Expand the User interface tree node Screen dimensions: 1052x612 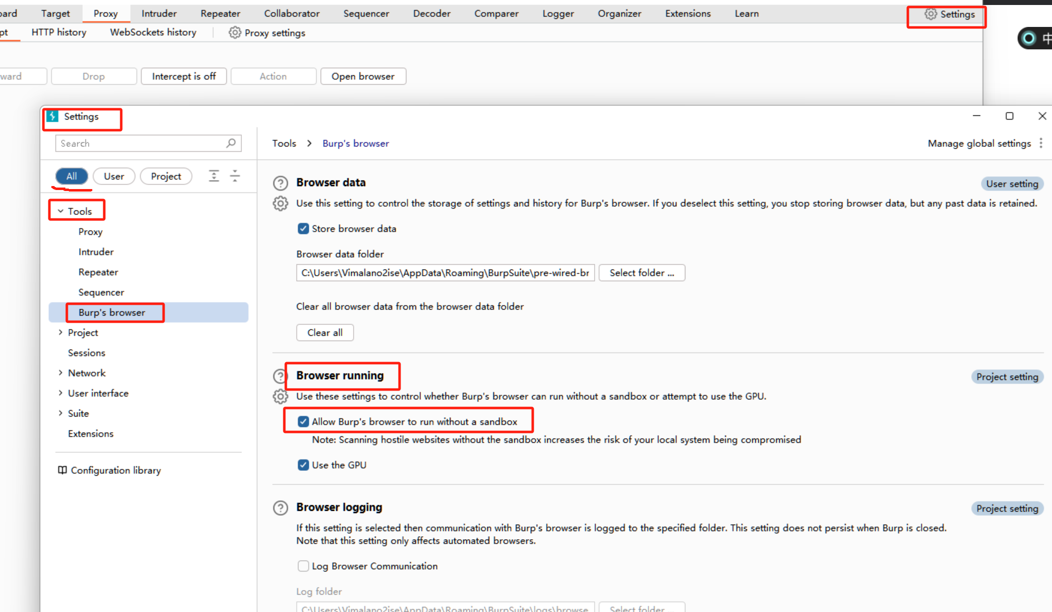coord(61,393)
